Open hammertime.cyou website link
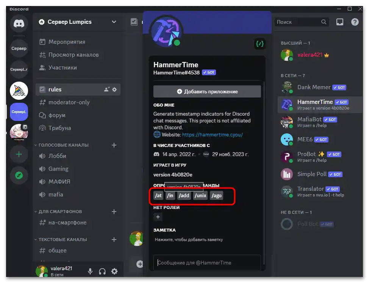 click(212, 135)
